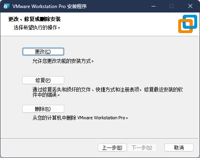Cancel setup with 取消 button
The width and height of the screenshot is (200, 158).
[179, 148]
